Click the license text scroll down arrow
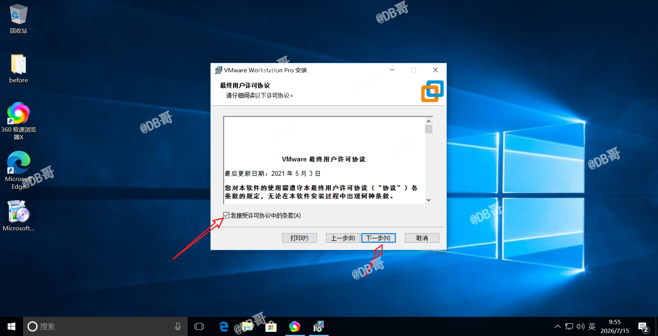Image resolution: width=658 pixels, height=336 pixels. pyautogui.click(x=429, y=200)
